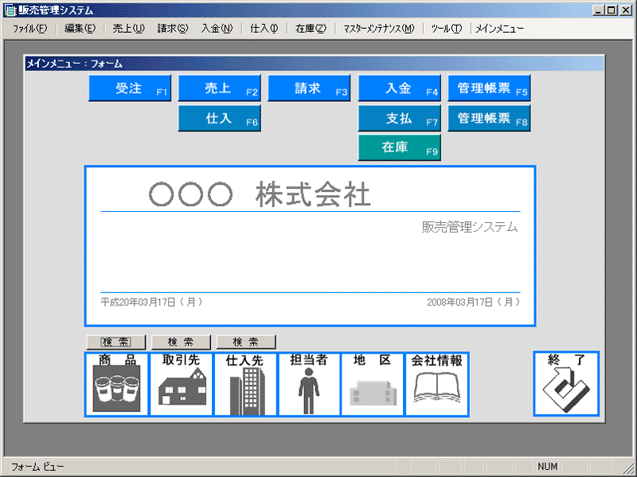Image resolution: width=637 pixels, height=477 pixels.
Task: Open the 在庫 F9 green button
Action: (399, 148)
